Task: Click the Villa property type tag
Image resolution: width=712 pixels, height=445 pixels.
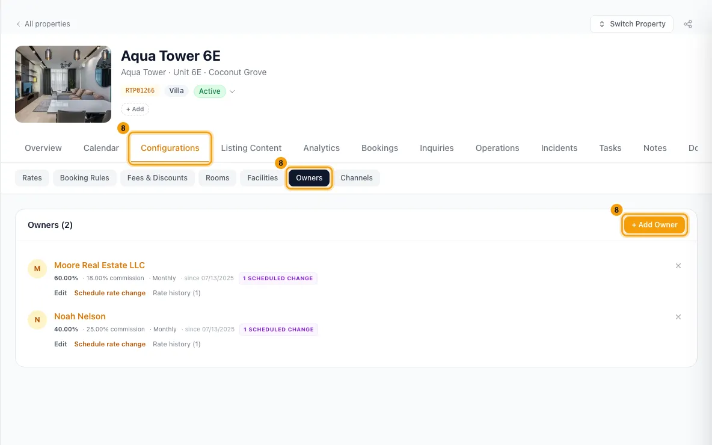Action: pyautogui.click(x=176, y=90)
